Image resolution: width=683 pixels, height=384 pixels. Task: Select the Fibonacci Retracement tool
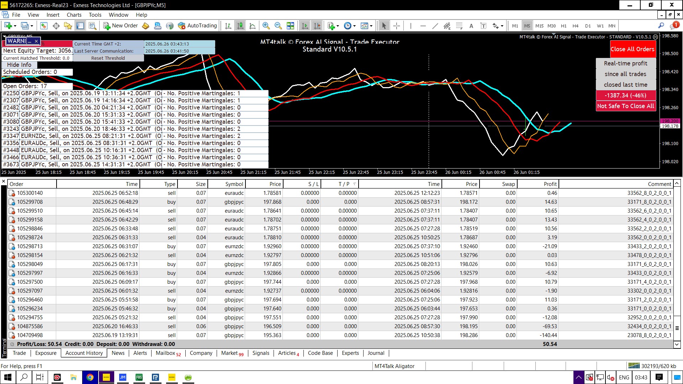tap(459, 26)
